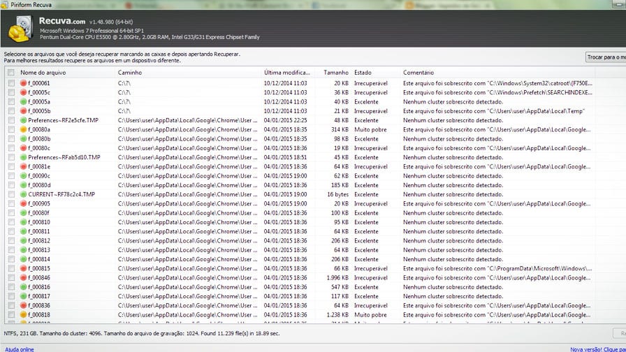Click green status icon of Preferences~RFab5d10.TMP
626x352 pixels.
pos(24,157)
